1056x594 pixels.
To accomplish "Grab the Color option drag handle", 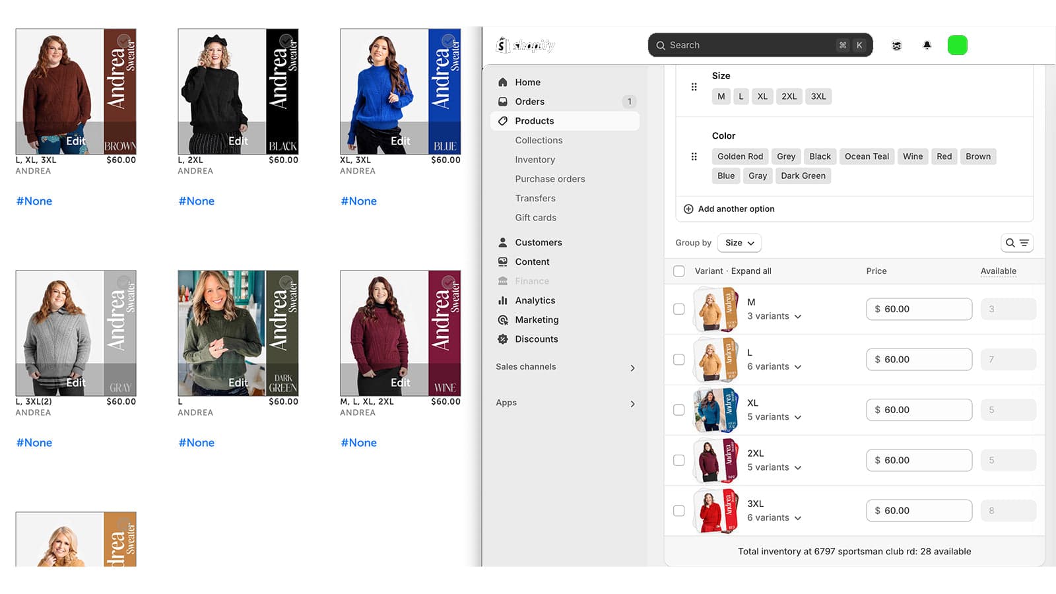I will point(694,156).
